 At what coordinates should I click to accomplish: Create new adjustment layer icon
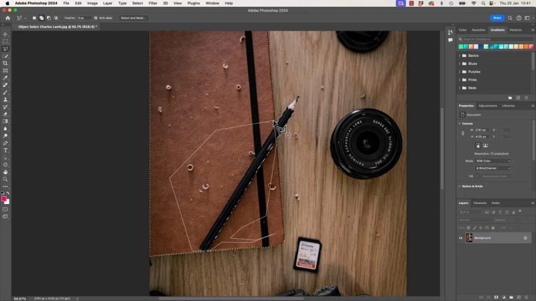504,297
